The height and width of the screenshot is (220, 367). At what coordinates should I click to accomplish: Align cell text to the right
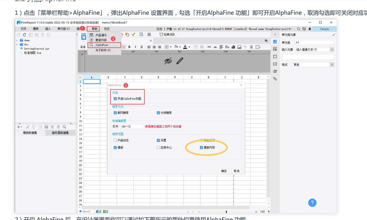pos(160,47)
